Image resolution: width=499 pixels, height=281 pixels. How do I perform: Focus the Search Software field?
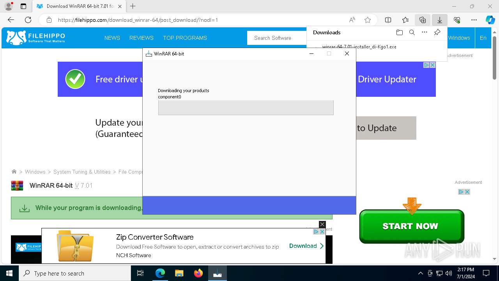(x=277, y=38)
